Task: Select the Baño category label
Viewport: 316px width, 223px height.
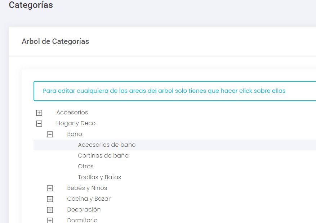Action: pos(75,134)
